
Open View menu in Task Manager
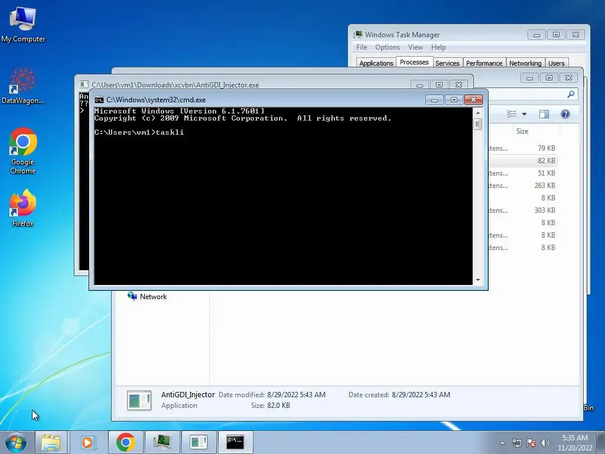click(x=415, y=47)
